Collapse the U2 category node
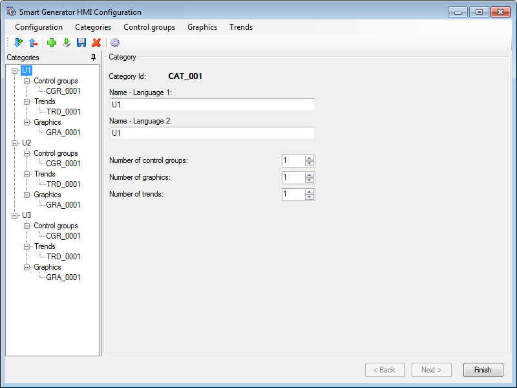517x388 pixels. click(x=15, y=143)
